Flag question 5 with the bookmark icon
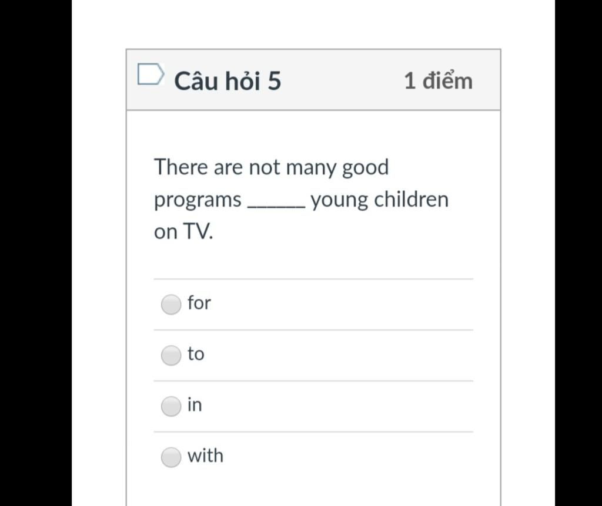The image size is (602, 506). (x=151, y=73)
